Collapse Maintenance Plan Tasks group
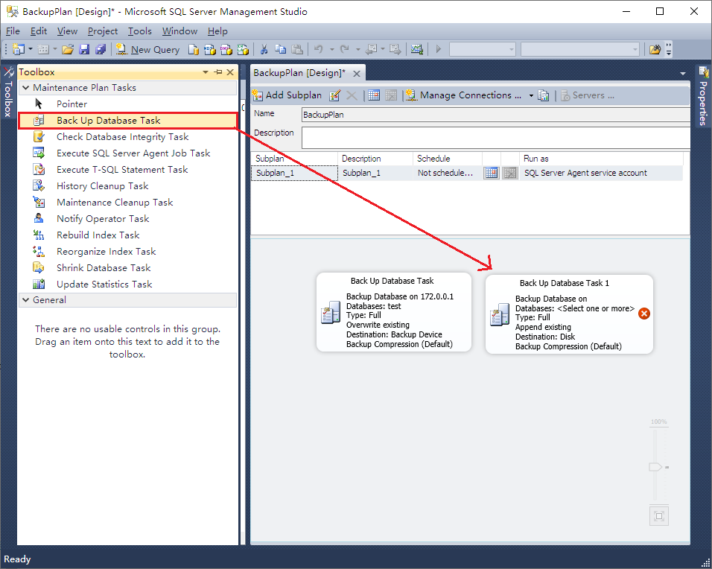This screenshot has height=569, width=712. point(26,88)
